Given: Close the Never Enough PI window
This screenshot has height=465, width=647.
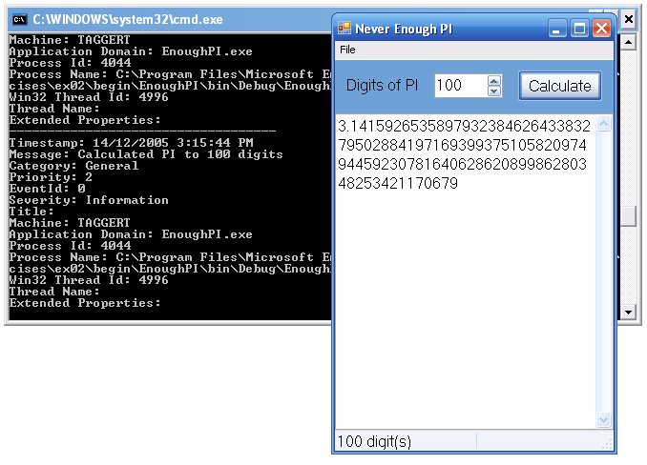Looking at the screenshot, I should [x=601, y=29].
